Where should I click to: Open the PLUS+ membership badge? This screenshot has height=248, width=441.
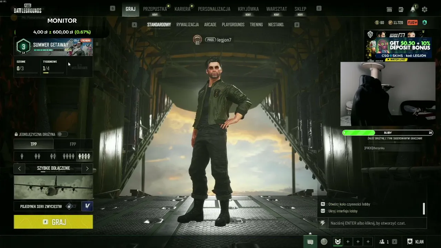click(412, 22)
